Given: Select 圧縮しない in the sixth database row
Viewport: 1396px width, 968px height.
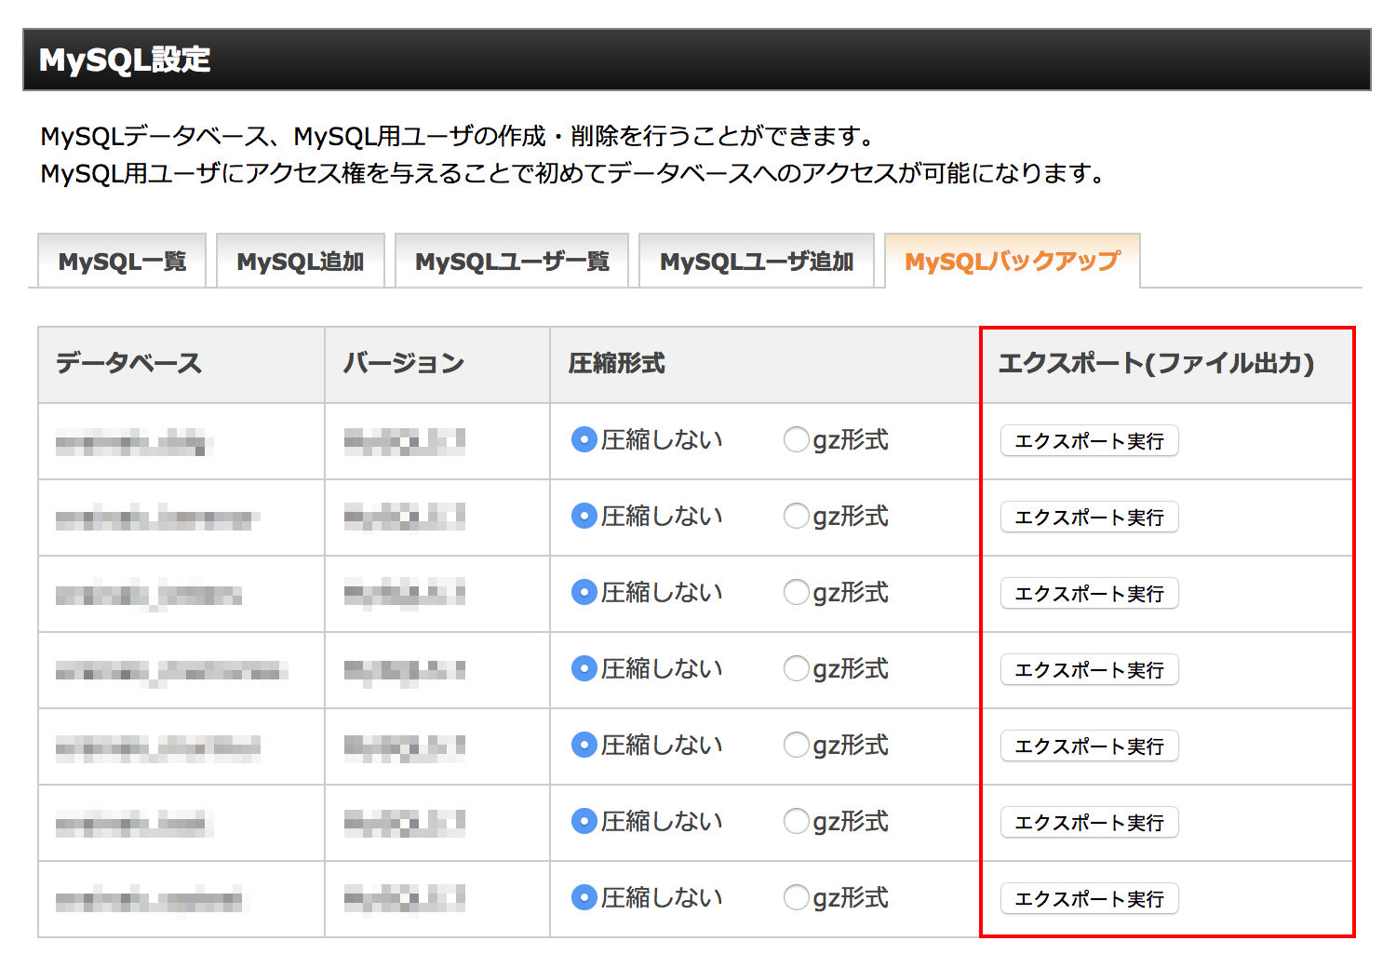Looking at the screenshot, I should [x=584, y=821].
